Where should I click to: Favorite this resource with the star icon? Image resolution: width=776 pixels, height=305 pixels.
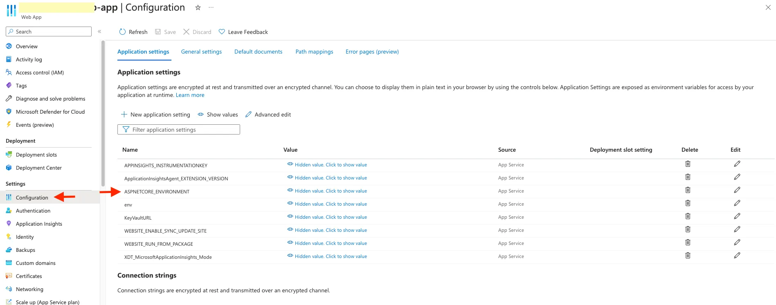(198, 7)
